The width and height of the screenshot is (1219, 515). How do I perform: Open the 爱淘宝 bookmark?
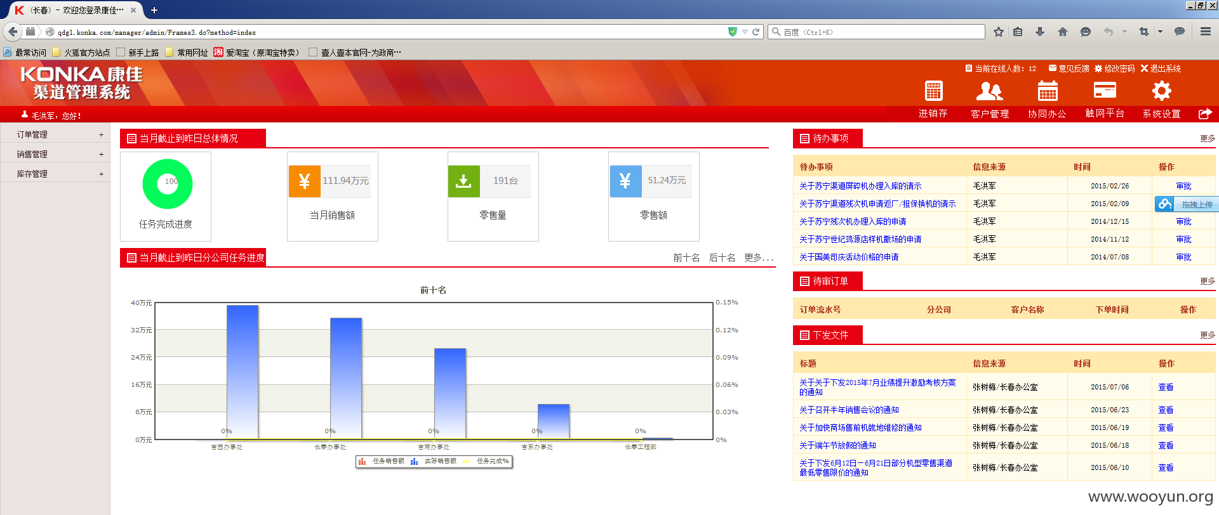click(257, 53)
